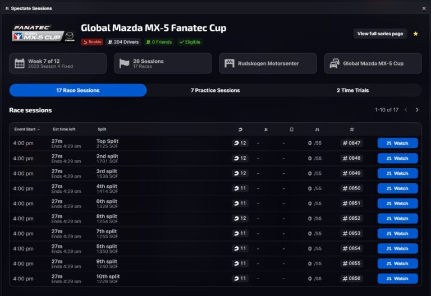The width and height of the screenshot is (431, 296).
Task: Go to next page of race sessions
Action: (417, 110)
